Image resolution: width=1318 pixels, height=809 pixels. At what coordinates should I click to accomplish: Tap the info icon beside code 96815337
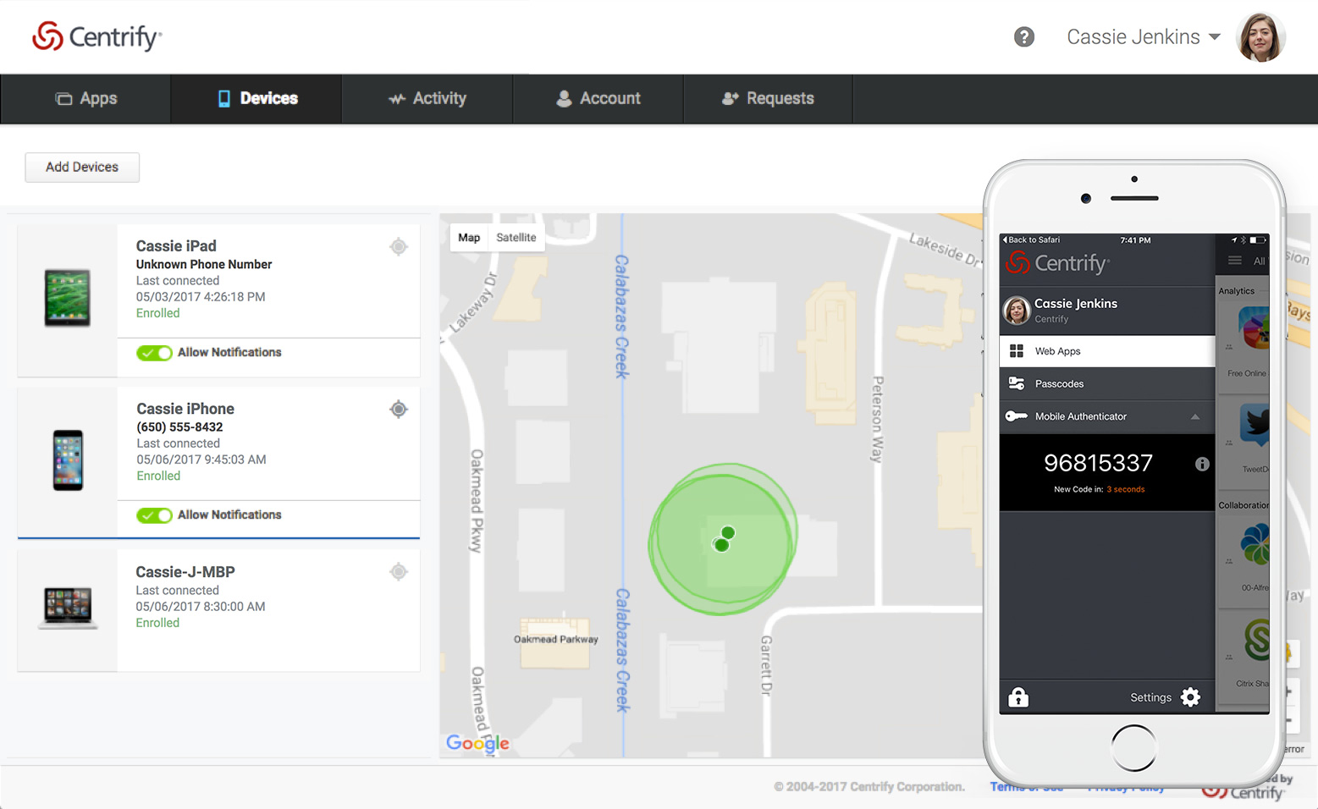(1202, 464)
